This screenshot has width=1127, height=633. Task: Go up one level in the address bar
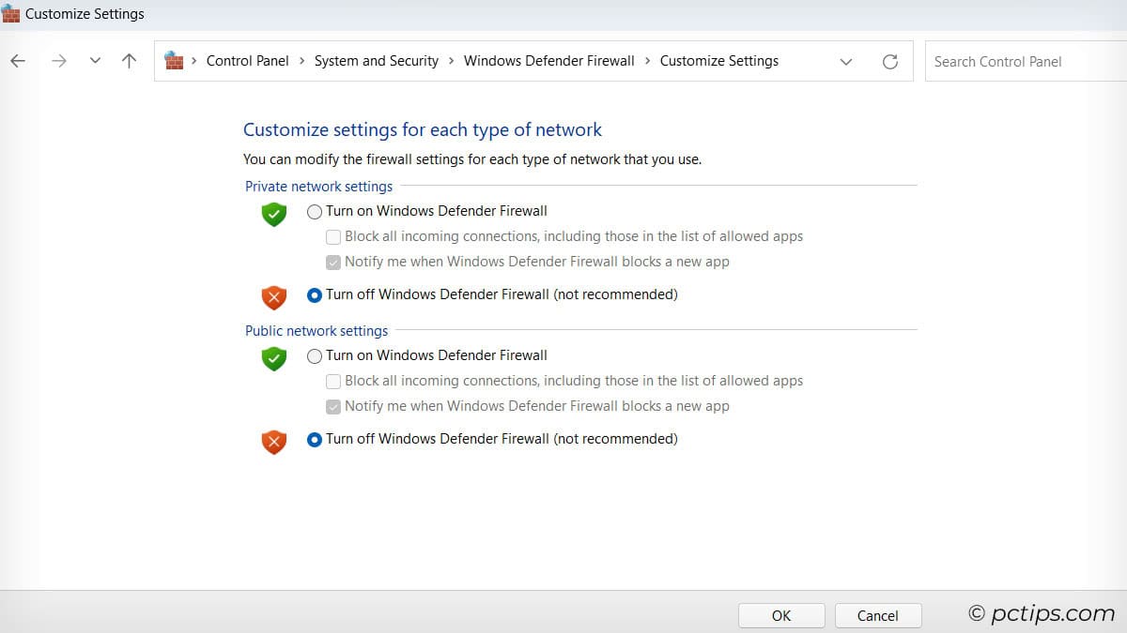coord(129,60)
